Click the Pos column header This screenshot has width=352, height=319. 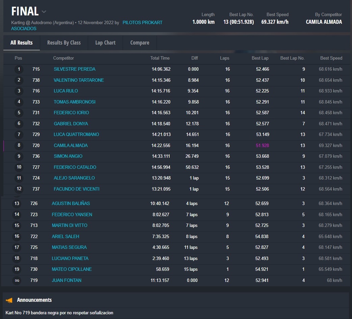(x=18, y=58)
